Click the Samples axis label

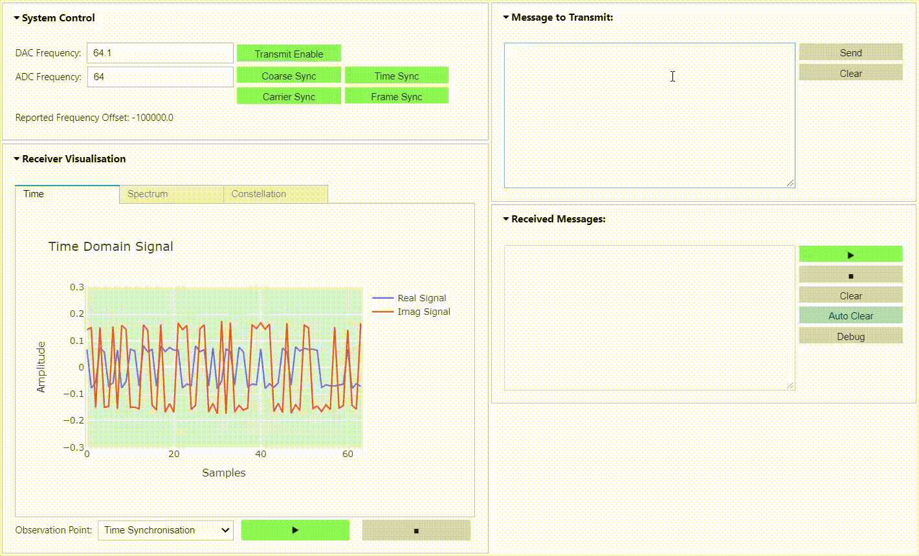(x=224, y=473)
